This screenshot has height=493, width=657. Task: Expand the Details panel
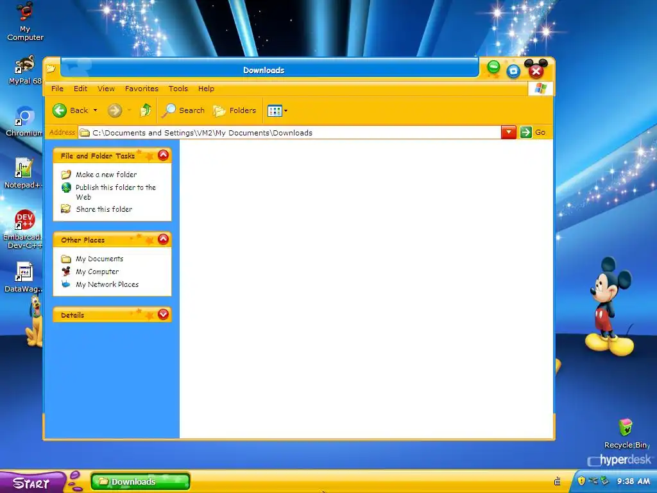(163, 315)
